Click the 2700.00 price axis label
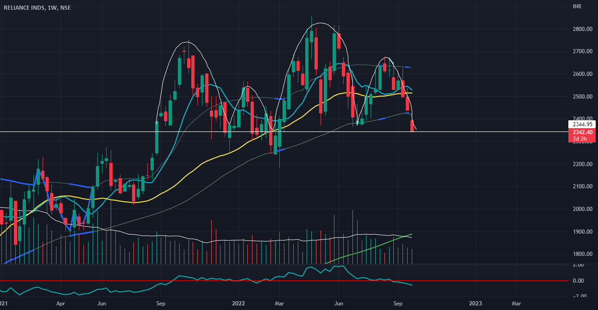Screen dimensions: 598x310 click(583, 51)
